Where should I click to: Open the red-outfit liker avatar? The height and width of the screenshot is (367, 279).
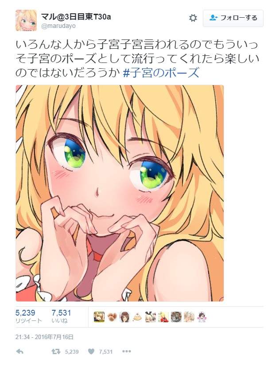(163, 317)
